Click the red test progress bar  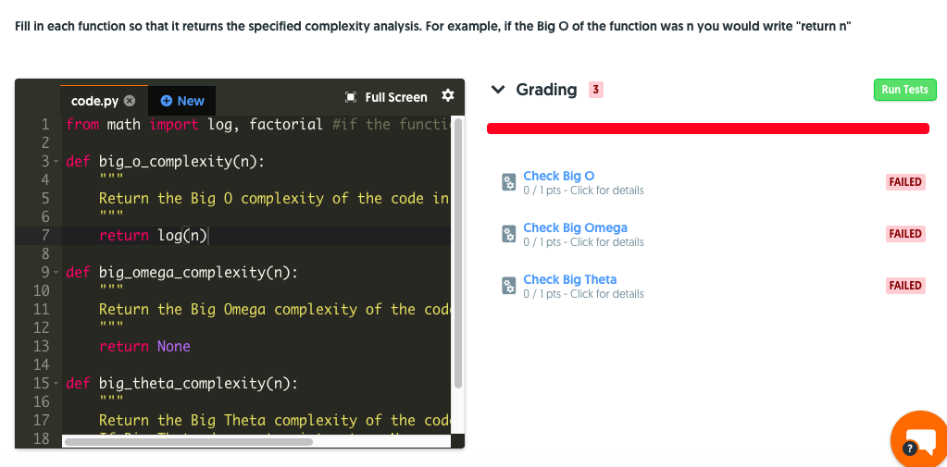pos(708,129)
